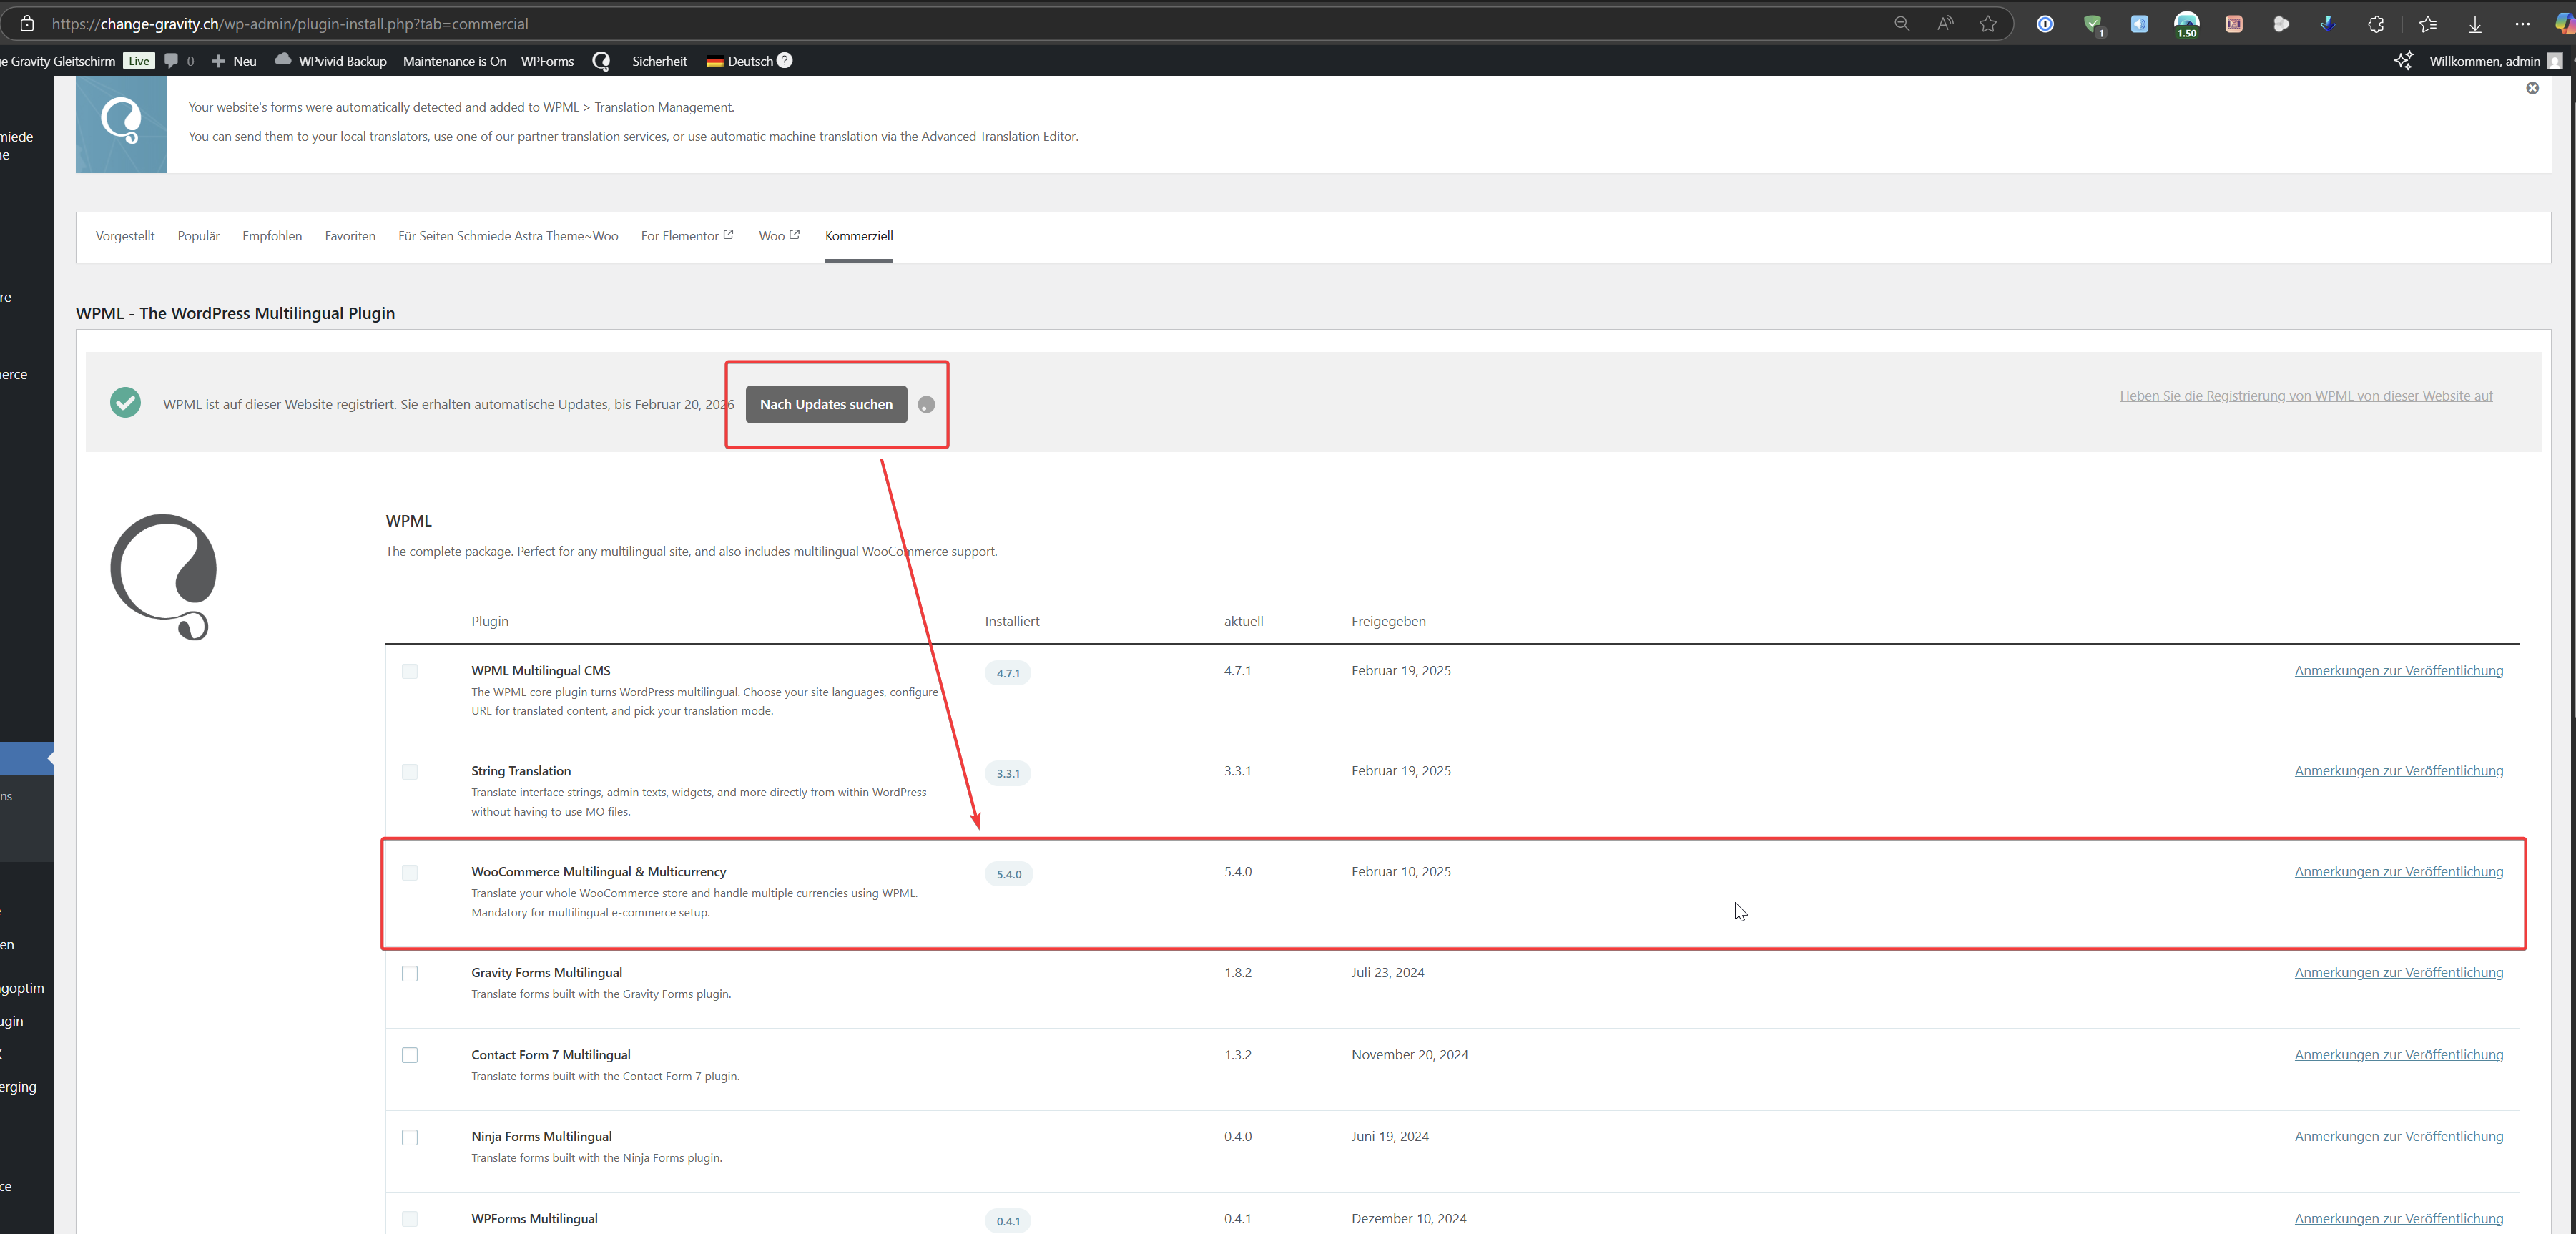2576x1234 pixels.
Task: Open the browser Favorites list icon
Action: 2428,23
